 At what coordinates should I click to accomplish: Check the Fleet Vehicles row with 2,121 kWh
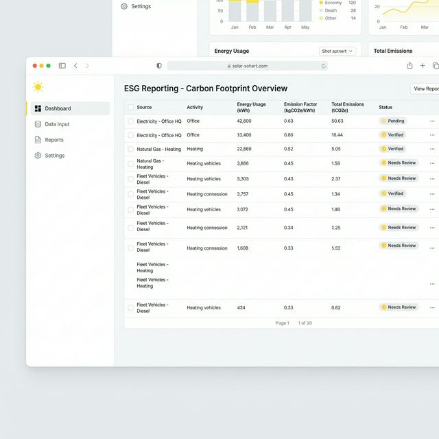(130, 228)
